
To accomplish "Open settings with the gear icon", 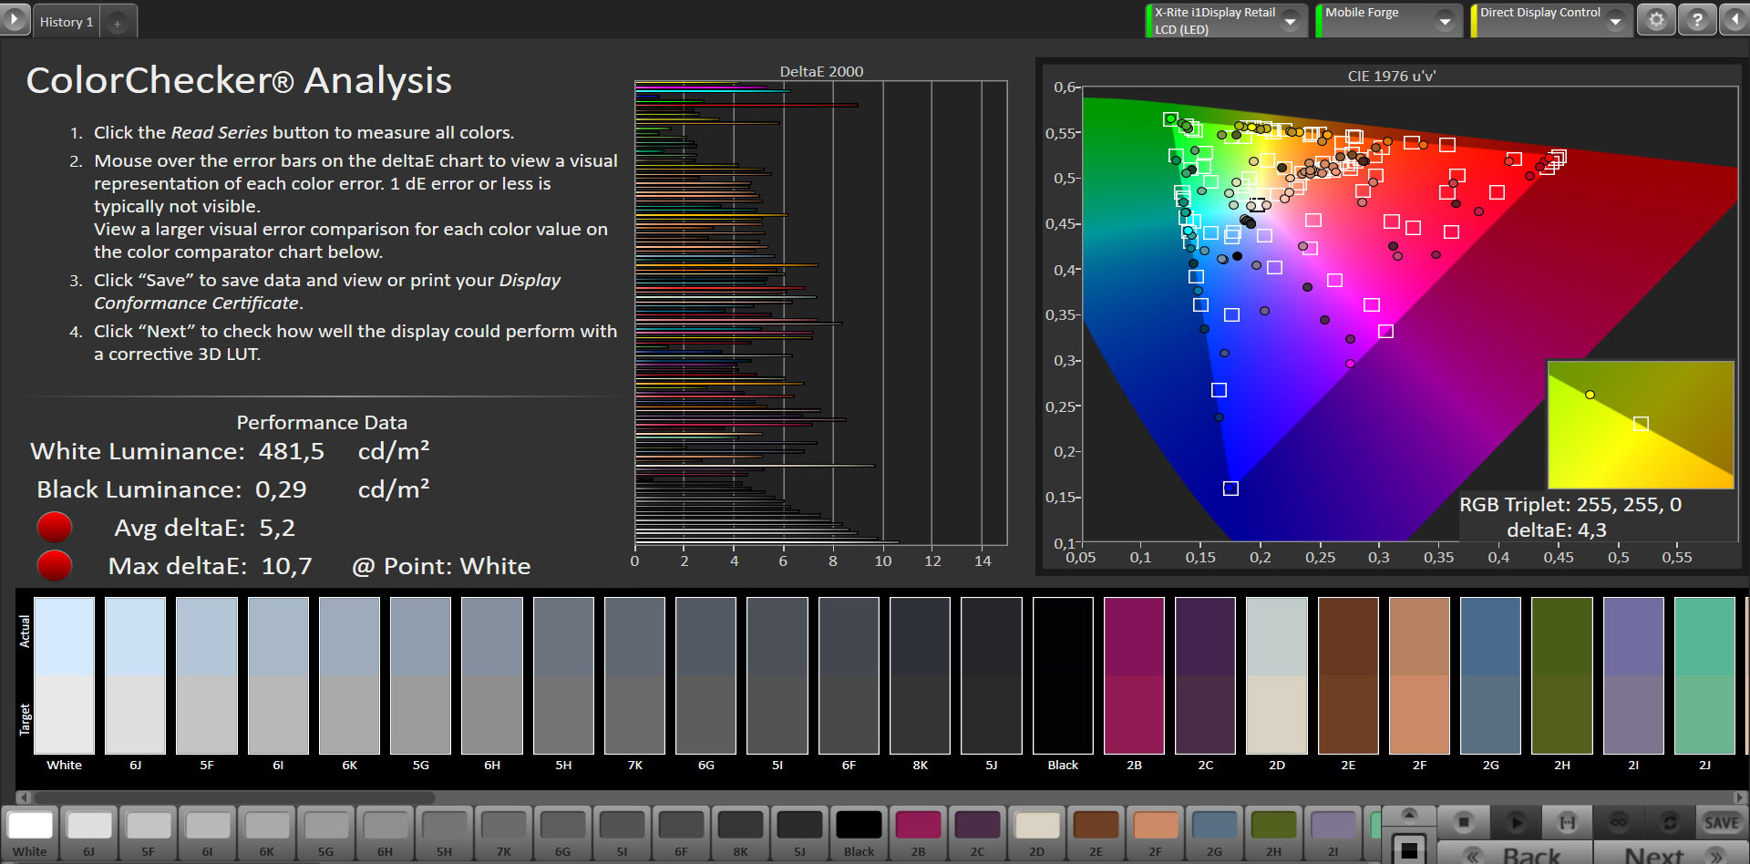I will tap(1656, 20).
